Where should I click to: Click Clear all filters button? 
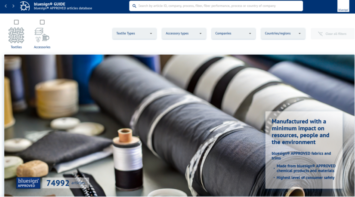[333, 34]
